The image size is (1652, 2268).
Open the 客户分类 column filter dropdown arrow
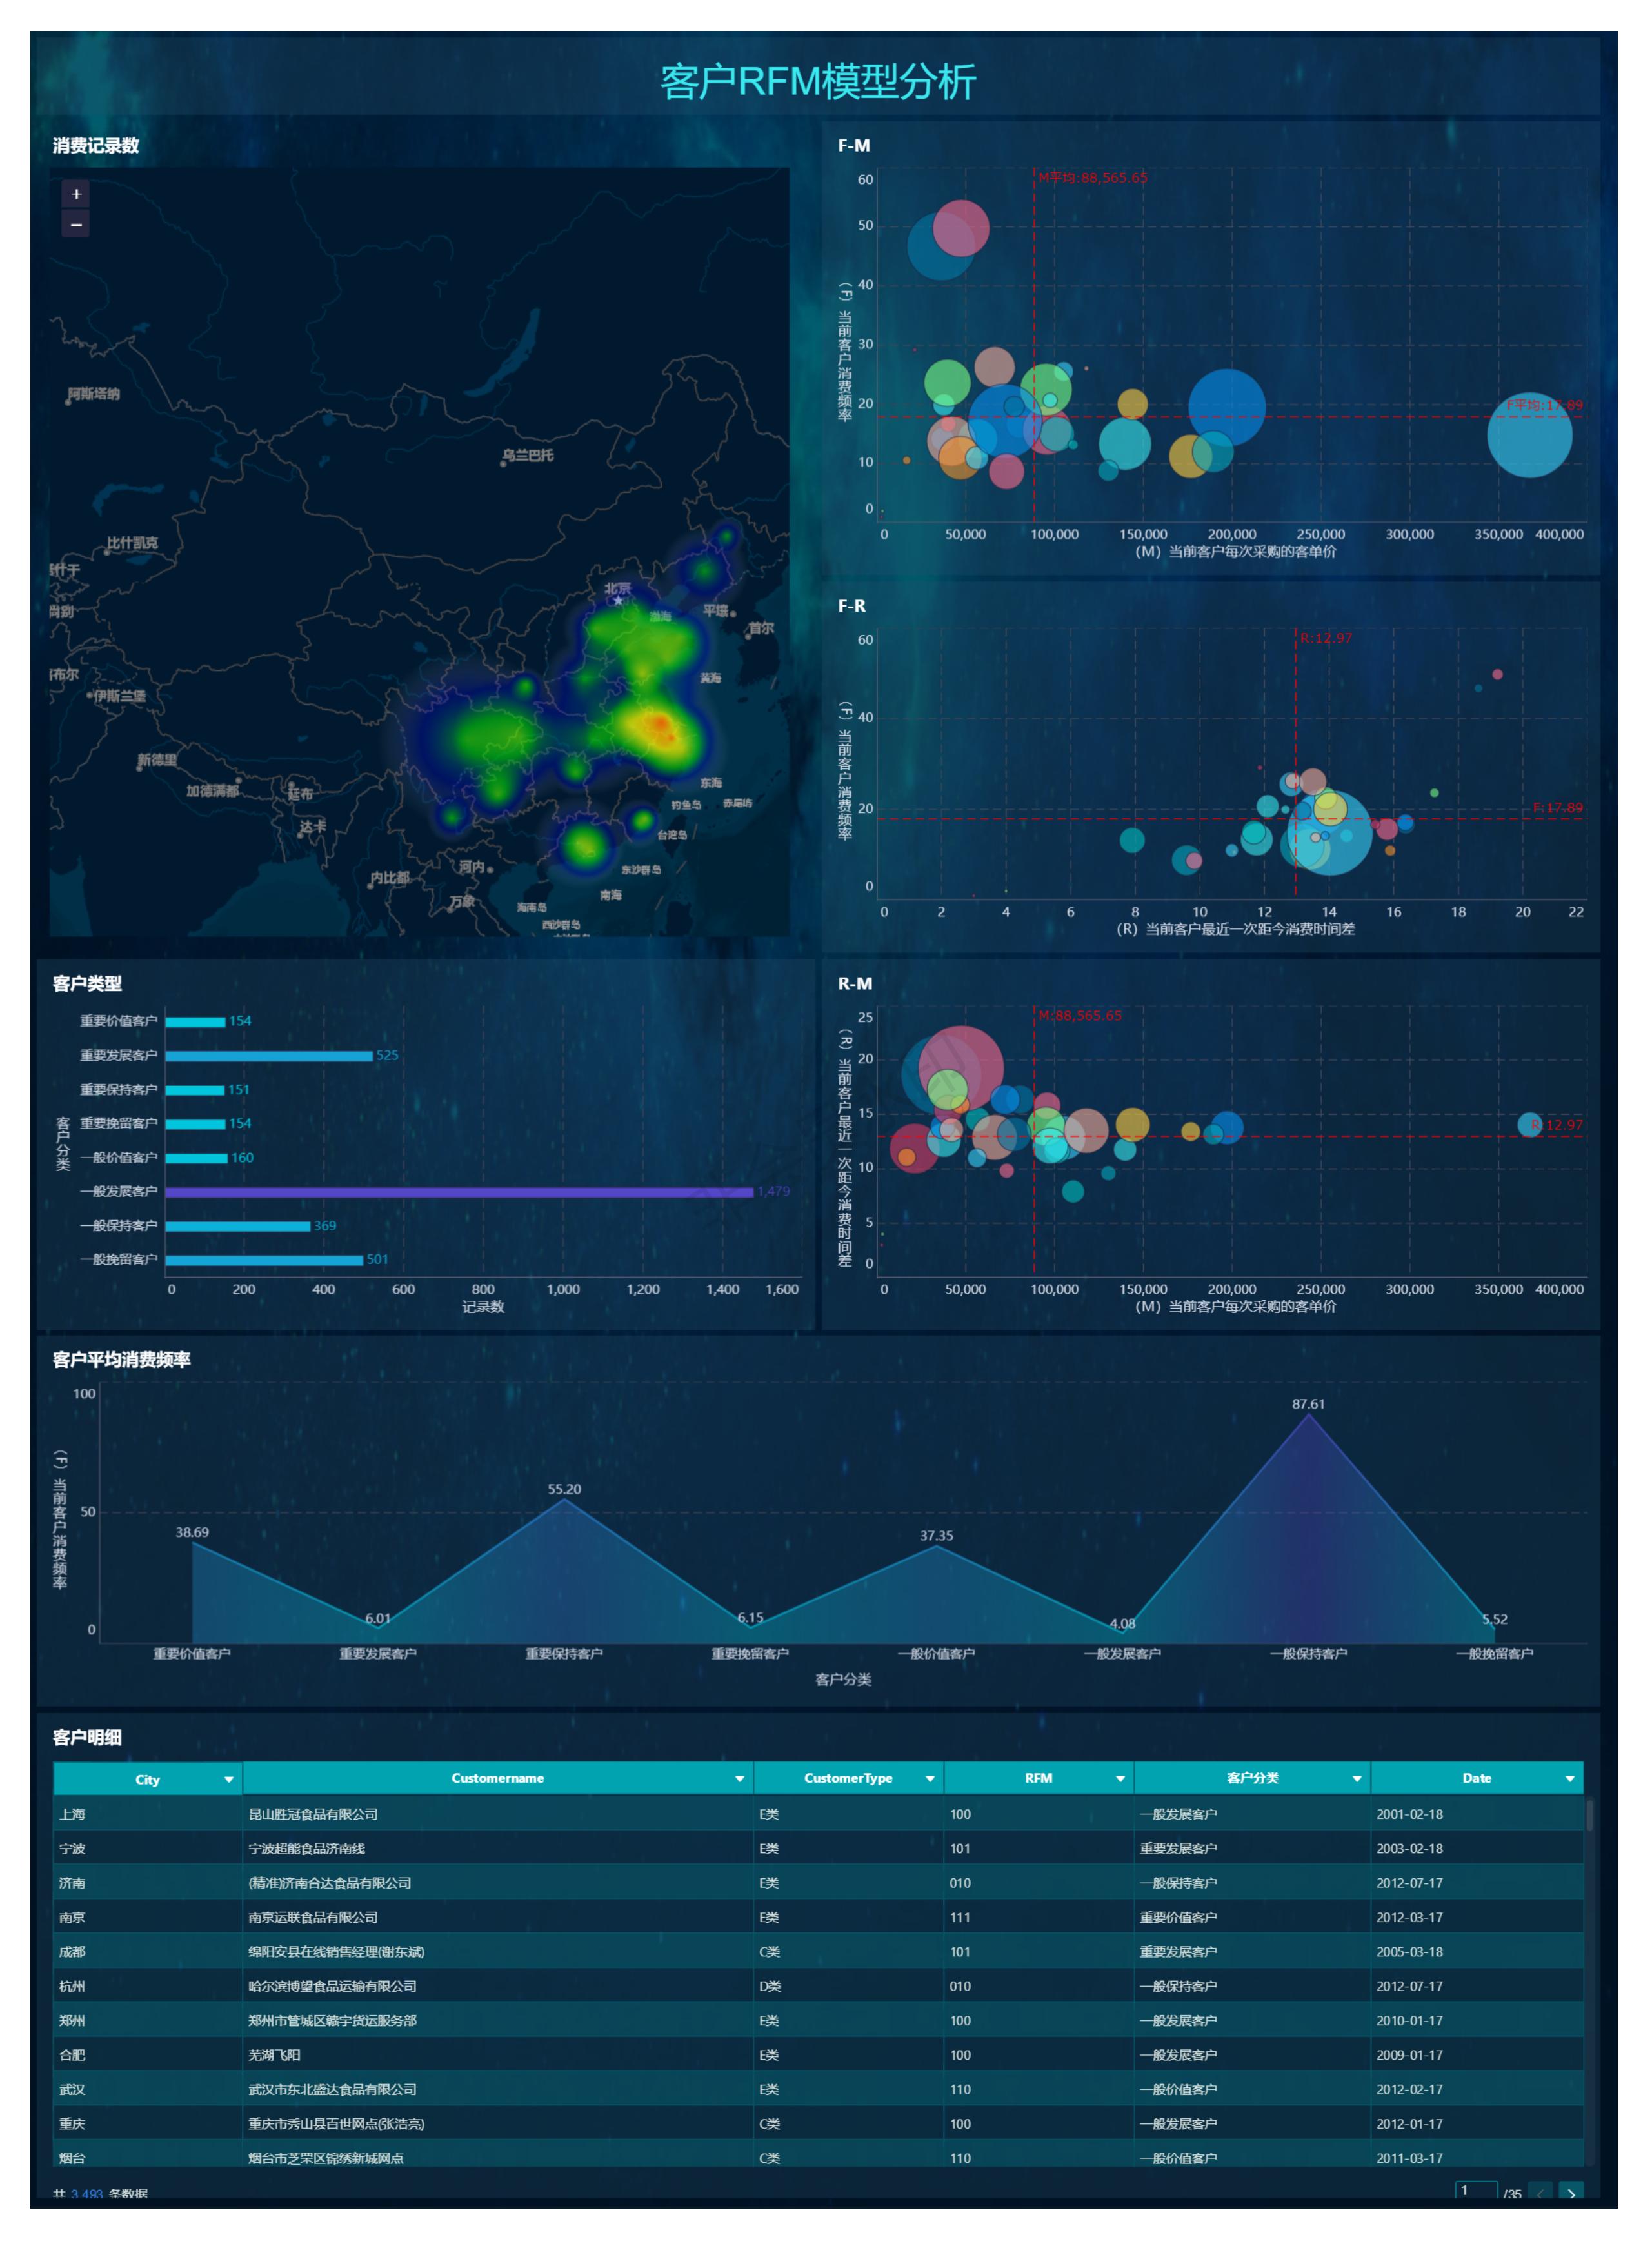pos(1357,1778)
